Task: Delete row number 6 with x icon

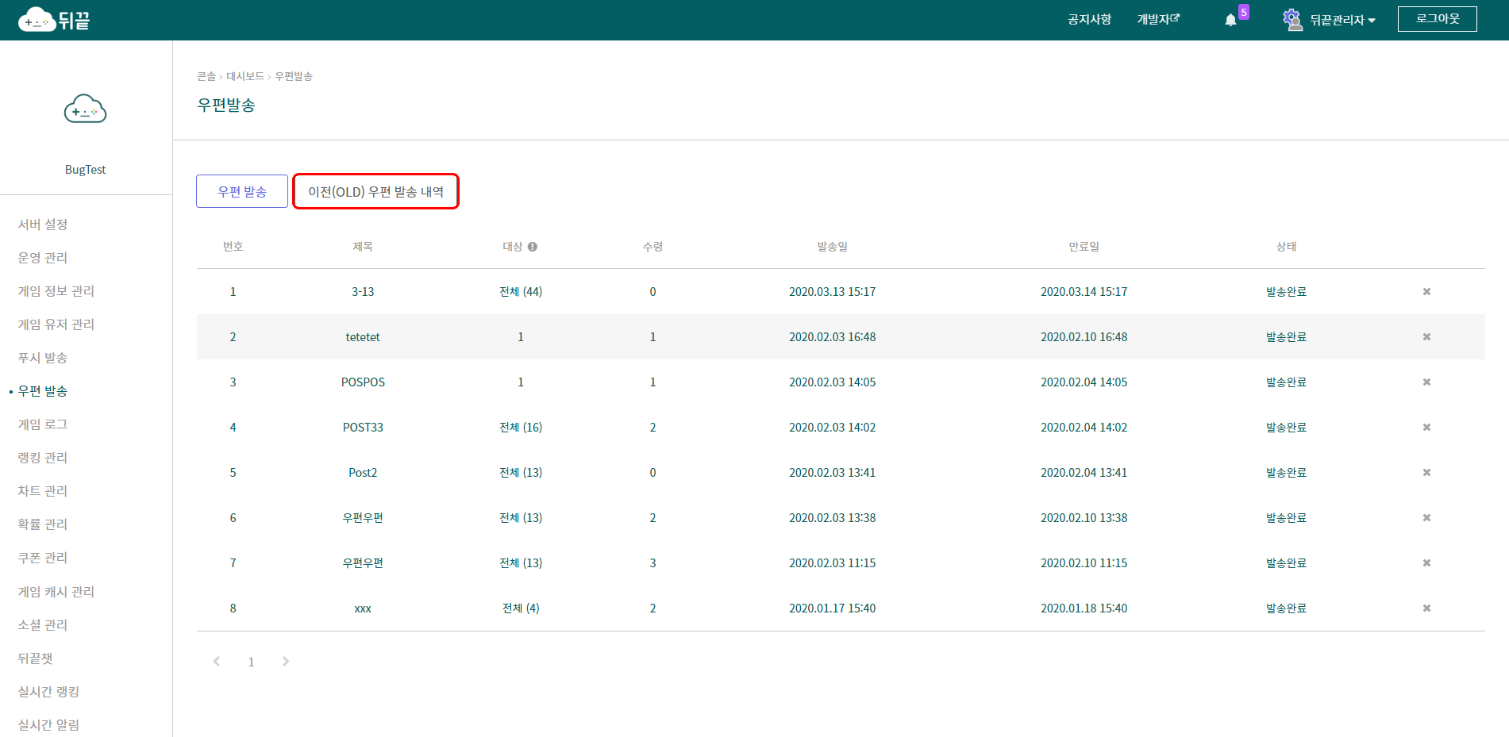Action: point(1426,518)
